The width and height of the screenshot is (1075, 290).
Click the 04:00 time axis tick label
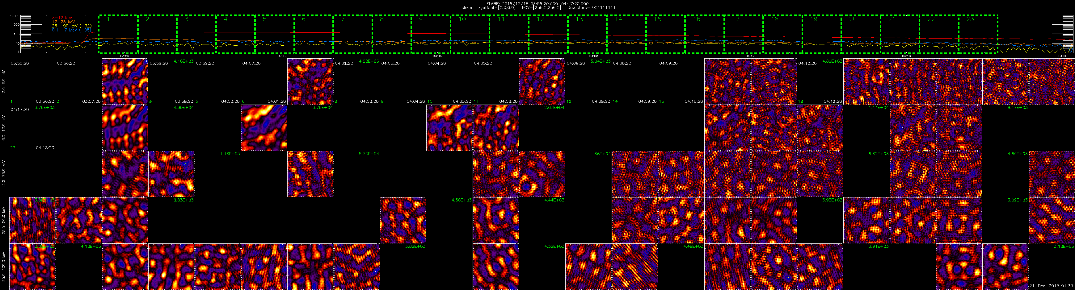pos(281,56)
